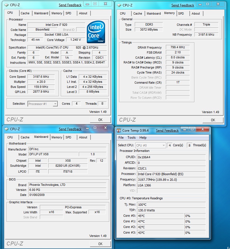Click the Level 3 cache value 8 MBytes
The height and width of the screenshot is (249, 230).
coord(93,92)
